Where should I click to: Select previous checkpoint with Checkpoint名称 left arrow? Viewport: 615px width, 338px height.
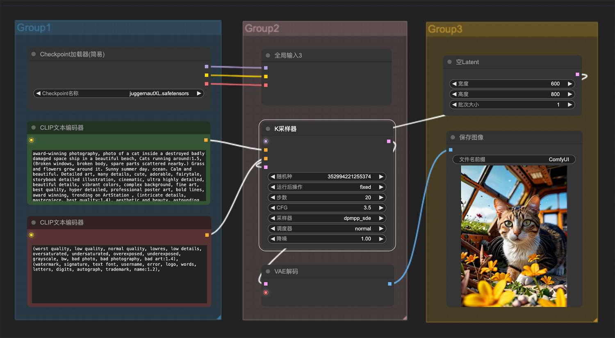pos(38,93)
